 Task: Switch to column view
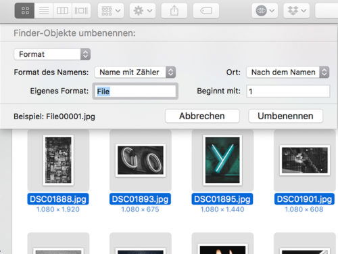click(62, 10)
